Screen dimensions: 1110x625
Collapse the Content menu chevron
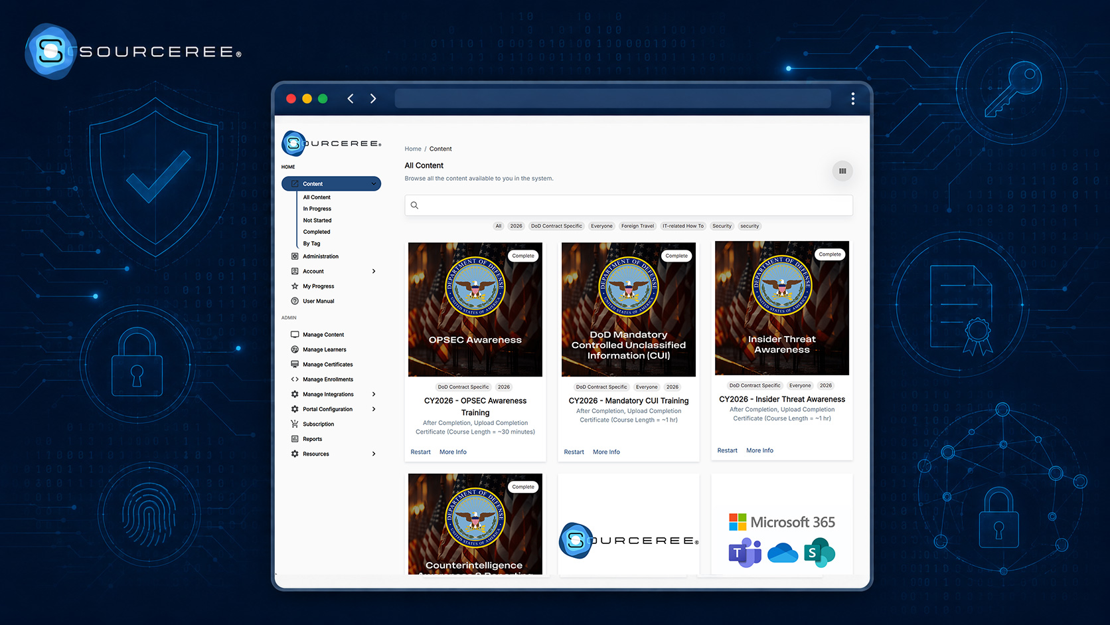pyautogui.click(x=374, y=184)
